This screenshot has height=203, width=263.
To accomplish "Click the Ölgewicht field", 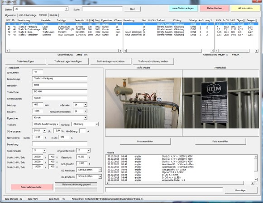I will coord(81,157).
